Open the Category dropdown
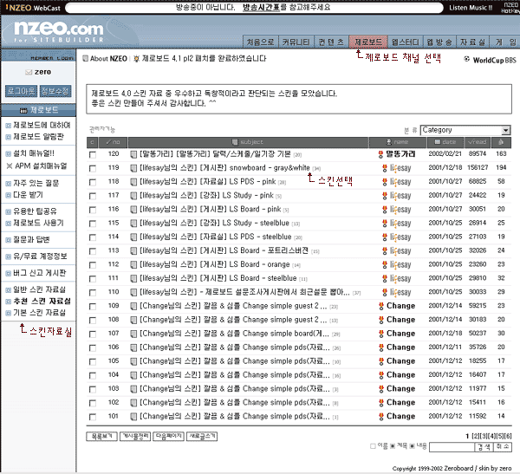The width and height of the screenshot is (520, 474). (x=465, y=130)
